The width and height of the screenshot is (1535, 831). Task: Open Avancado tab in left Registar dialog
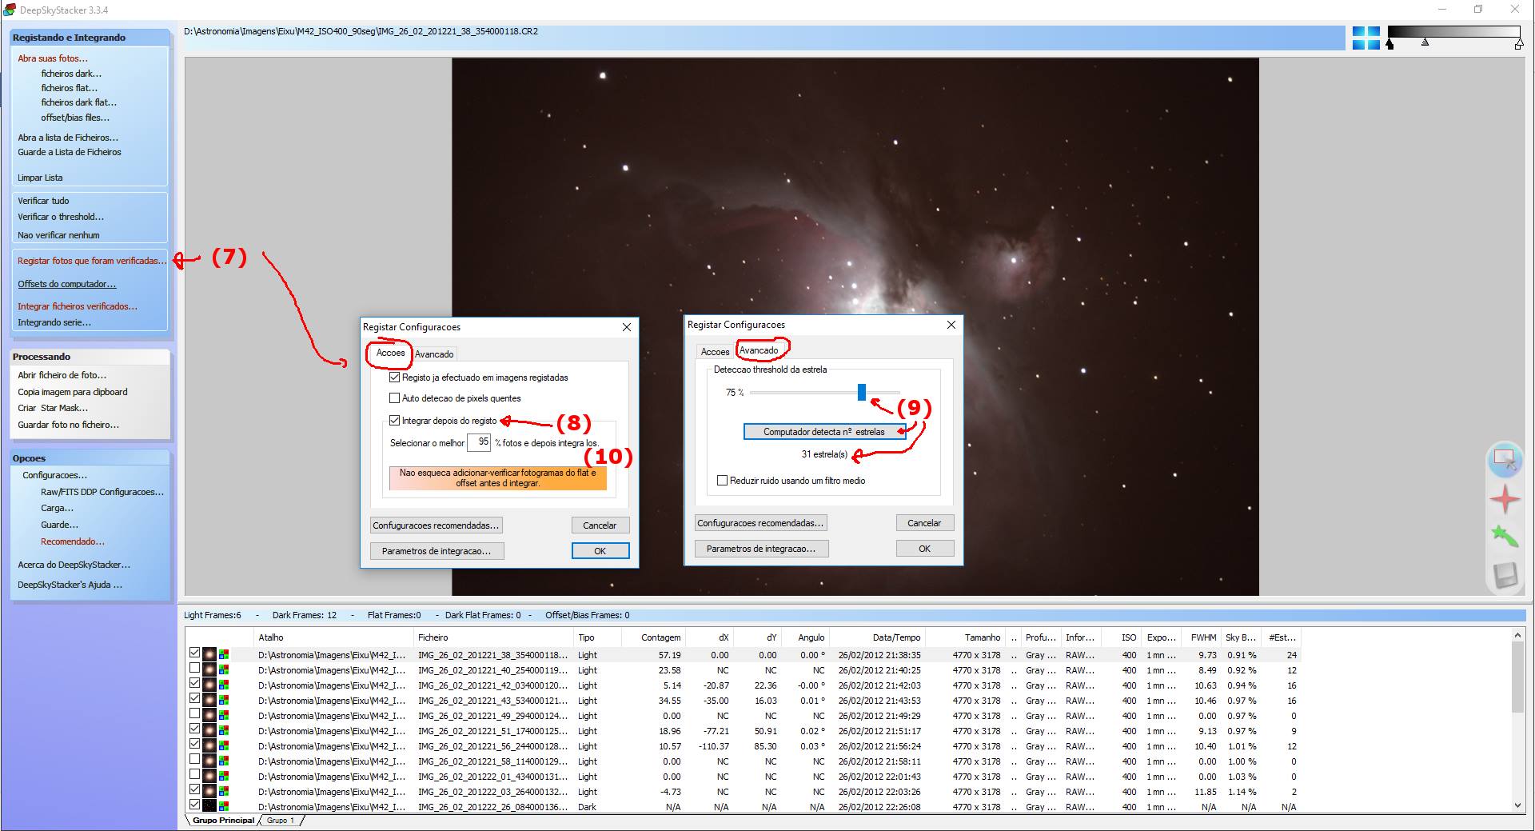pos(434,354)
